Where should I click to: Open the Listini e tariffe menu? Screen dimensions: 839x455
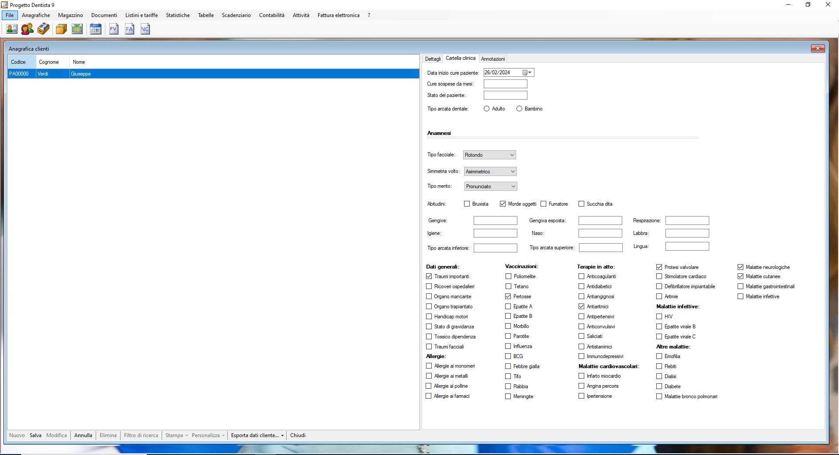coord(142,15)
